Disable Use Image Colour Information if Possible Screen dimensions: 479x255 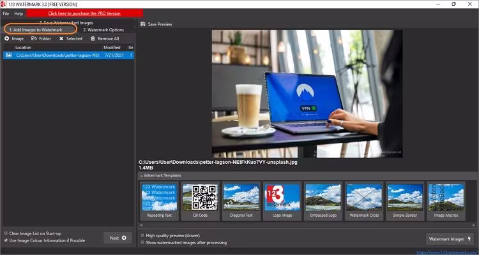click(6, 240)
